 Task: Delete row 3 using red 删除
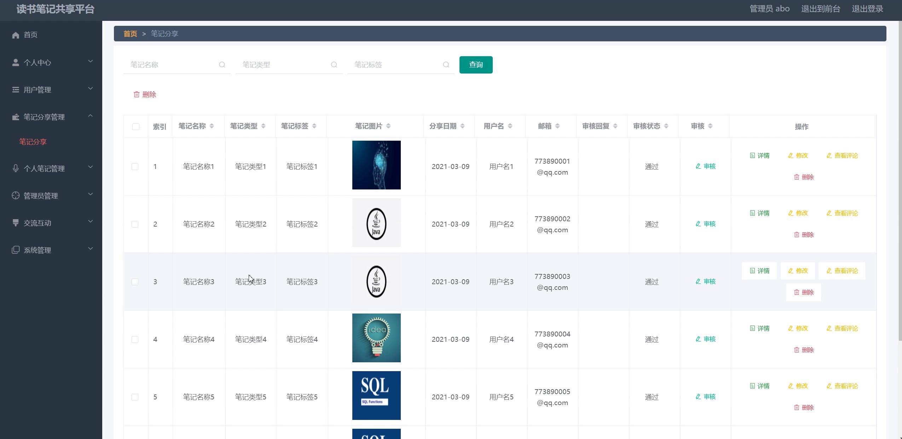point(804,292)
